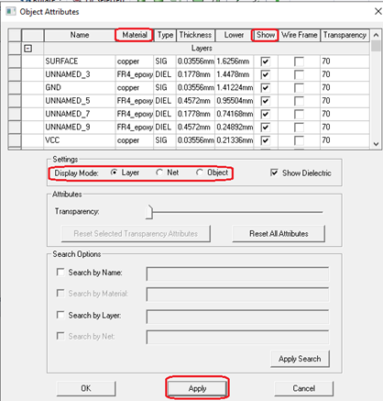Screen dimensions: 383x401
Task: Click the Name column header
Action: click(80, 35)
